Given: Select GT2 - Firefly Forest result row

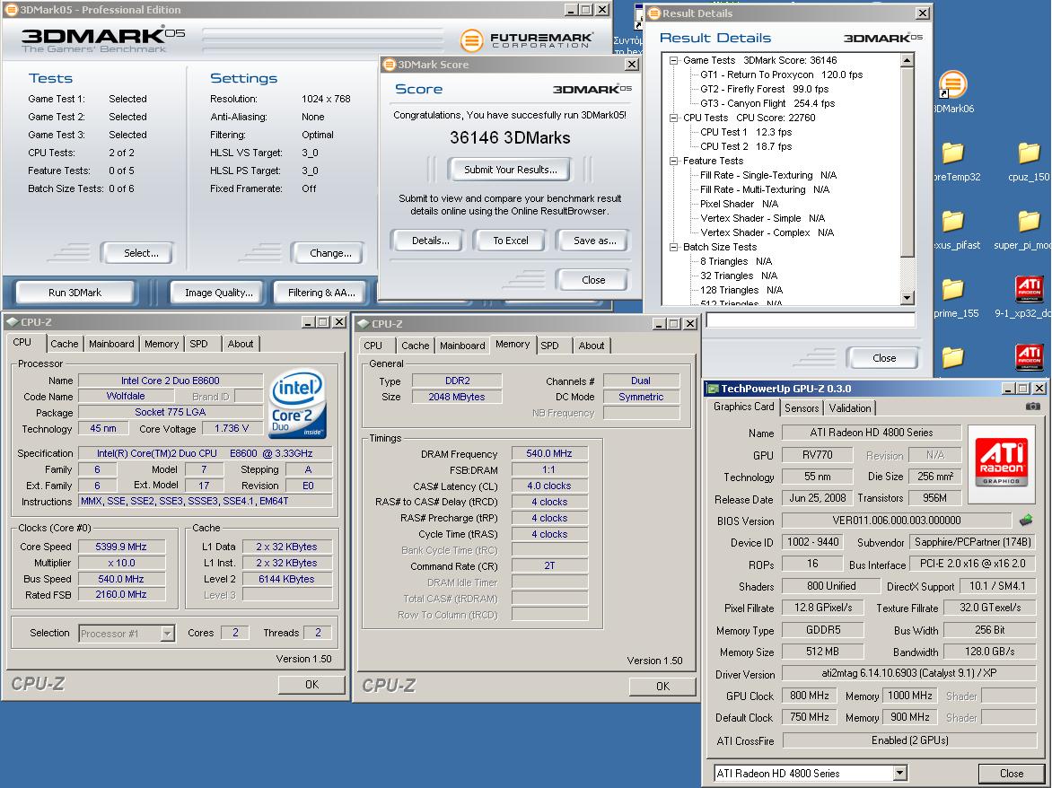Looking at the screenshot, I should (764, 89).
